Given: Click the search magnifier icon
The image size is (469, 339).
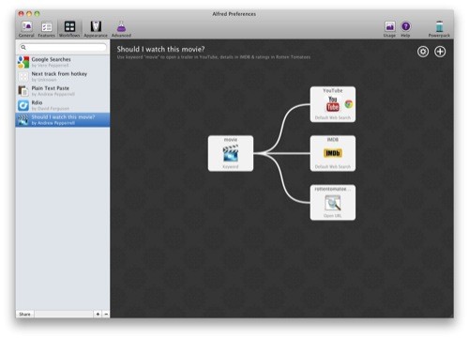Looking at the screenshot, I should click(x=23, y=47).
